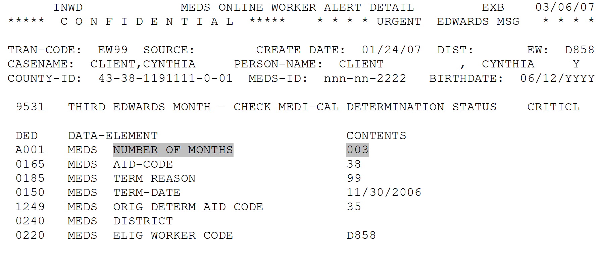
Task: Click the EW value D858 in header
Action: click(x=580, y=50)
